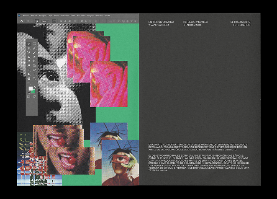Image resolution: width=277 pixels, height=199 pixels.
Task: Open the Archivo menu
Action: 26,15
